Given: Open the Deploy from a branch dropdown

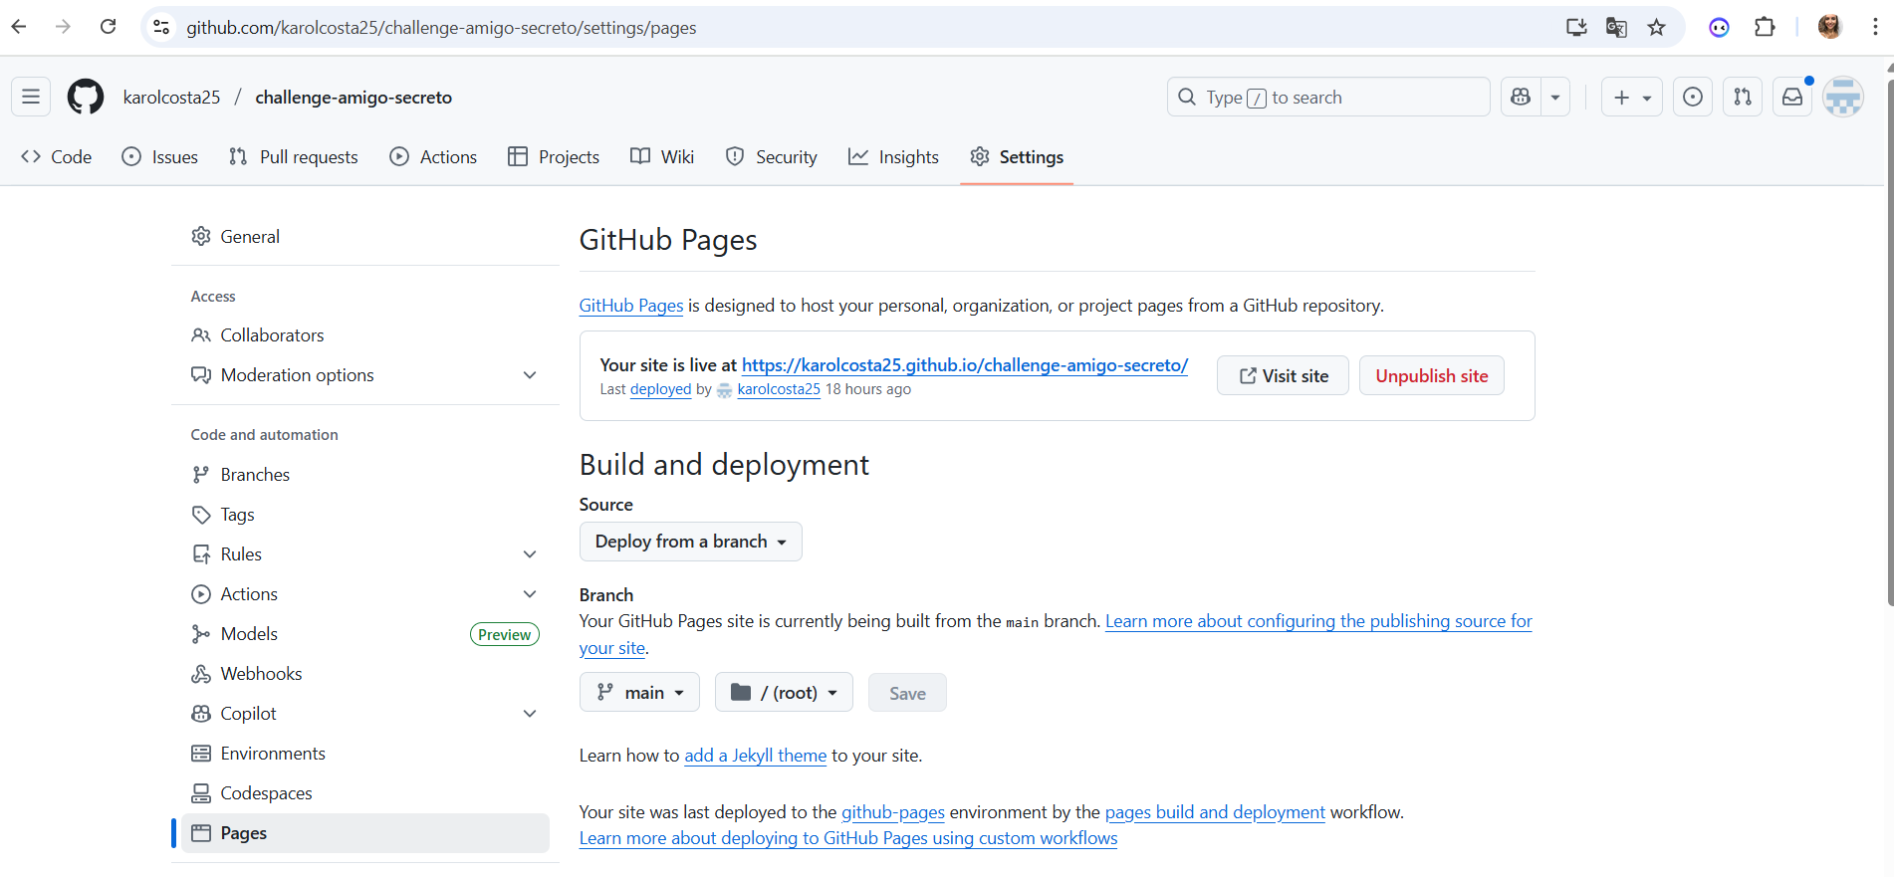Looking at the screenshot, I should coord(690,542).
